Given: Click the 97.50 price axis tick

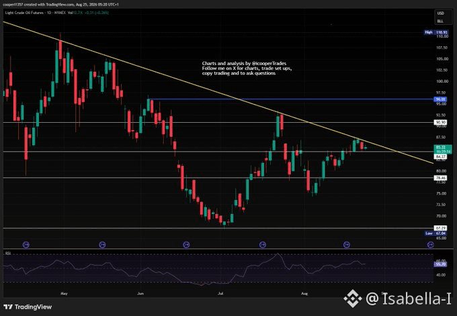Looking at the screenshot, I should tap(442, 93).
